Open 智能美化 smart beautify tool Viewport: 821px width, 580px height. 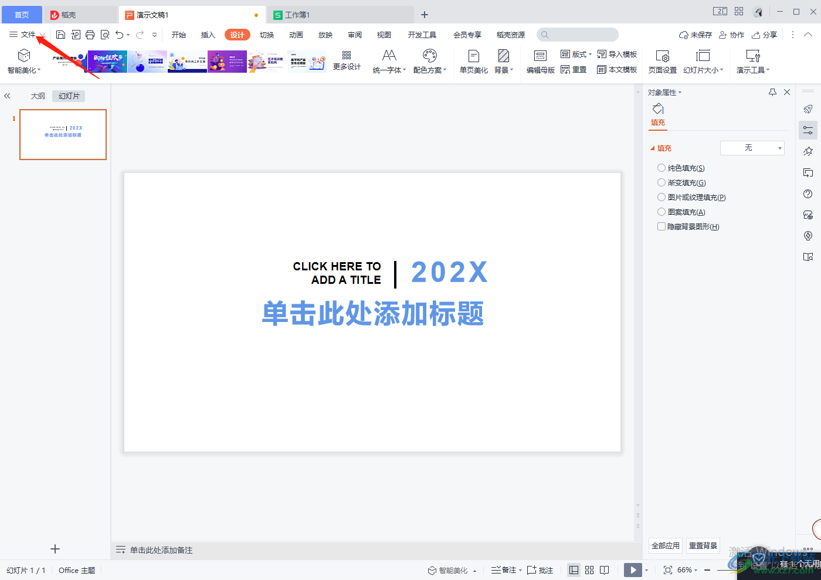pos(24,61)
